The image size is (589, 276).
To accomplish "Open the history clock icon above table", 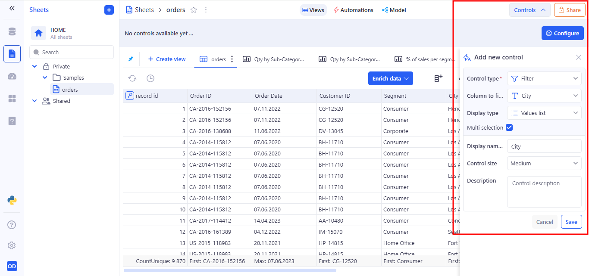I will coord(150,78).
